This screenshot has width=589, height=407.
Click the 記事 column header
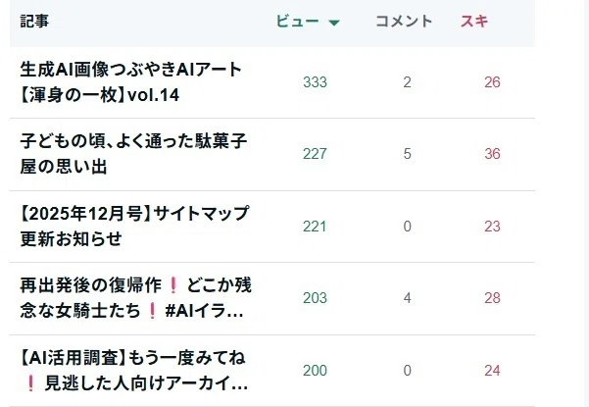pos(34,21)
